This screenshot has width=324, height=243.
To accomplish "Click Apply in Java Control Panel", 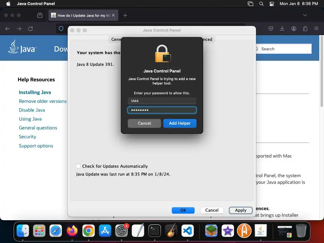I will (x=240, y=210).
